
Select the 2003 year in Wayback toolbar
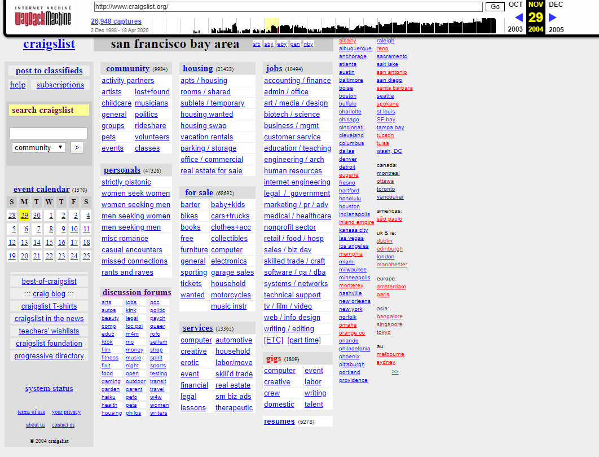pos(515,29)
